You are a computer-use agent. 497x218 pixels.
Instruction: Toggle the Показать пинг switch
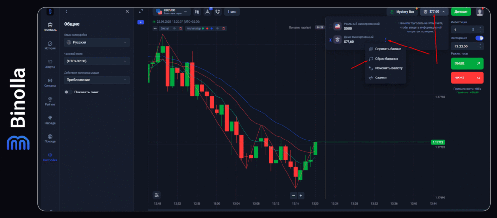point(68,92)
